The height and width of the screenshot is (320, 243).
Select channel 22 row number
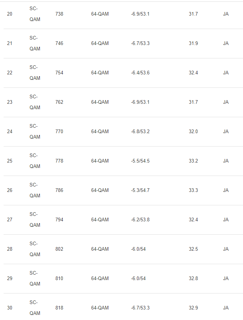(x=9, y=73)
